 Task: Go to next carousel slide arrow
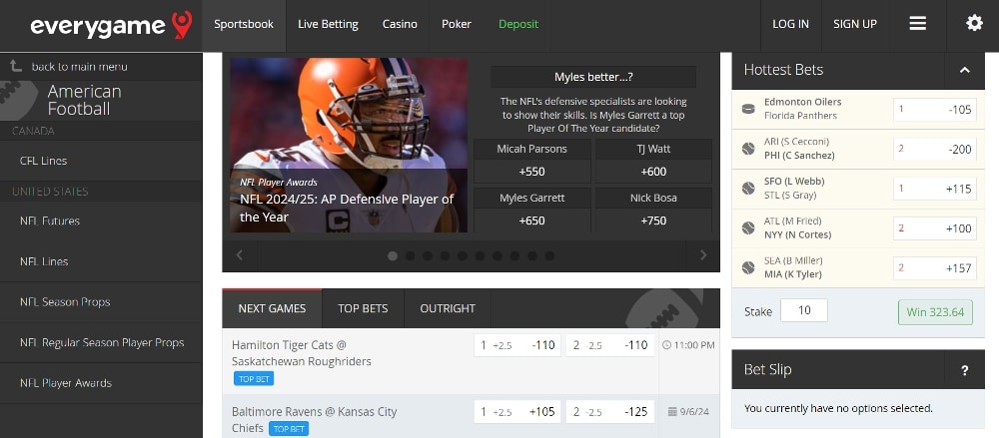point(703,255)
